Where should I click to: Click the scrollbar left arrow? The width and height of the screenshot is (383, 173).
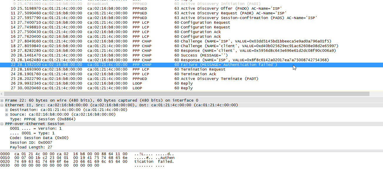click(2, 94)
